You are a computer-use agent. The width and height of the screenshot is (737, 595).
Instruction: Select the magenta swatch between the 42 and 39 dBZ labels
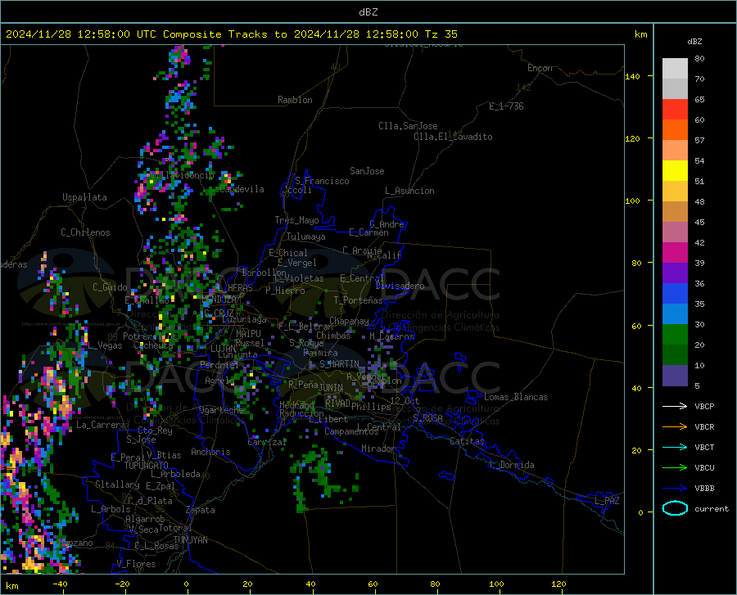[675, 253]
